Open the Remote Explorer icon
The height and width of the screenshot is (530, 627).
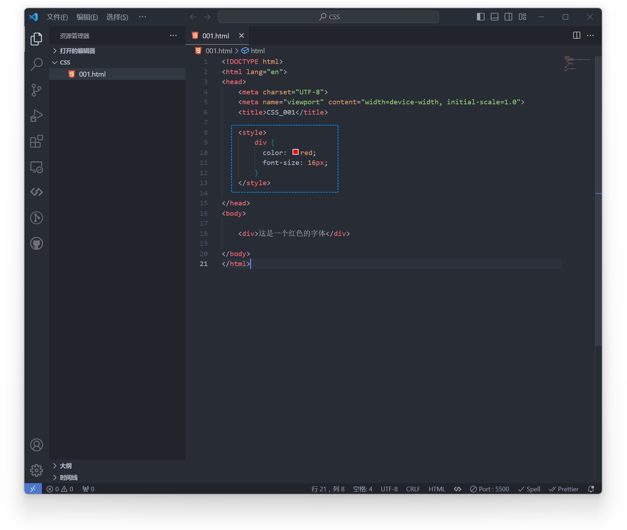[x=37, y=167]
